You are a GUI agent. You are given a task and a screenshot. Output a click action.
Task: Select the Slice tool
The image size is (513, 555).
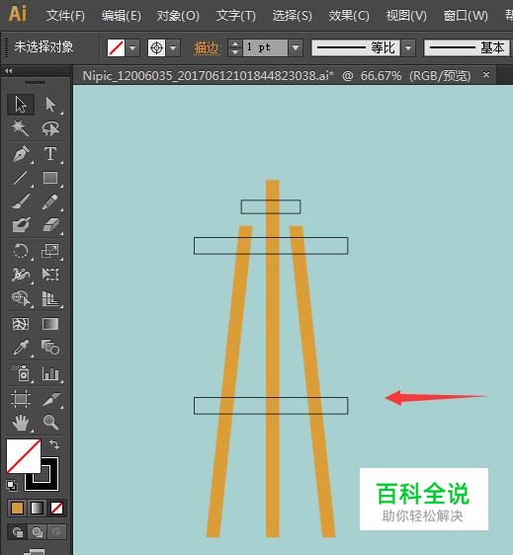(x=50, y=399)
